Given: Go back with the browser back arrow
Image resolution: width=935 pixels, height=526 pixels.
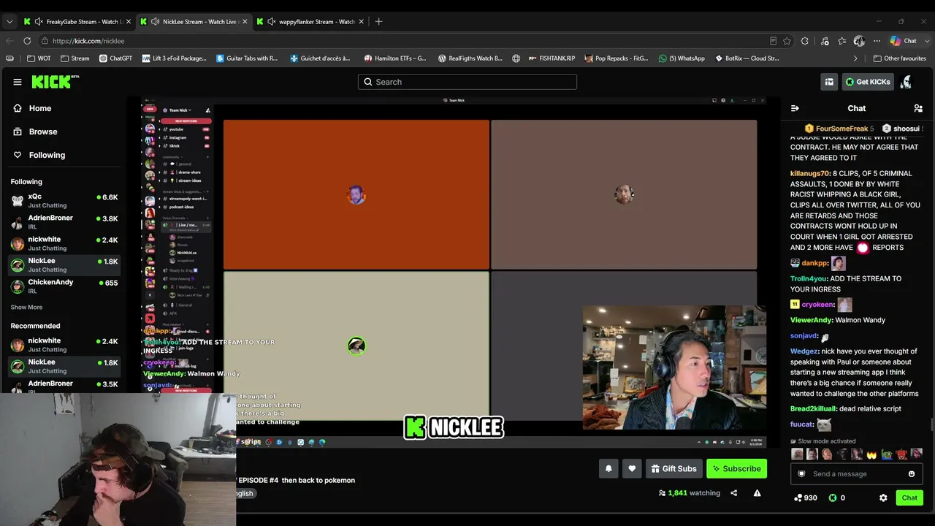Looking at the screenshot, I should click(x=9, y=41).
